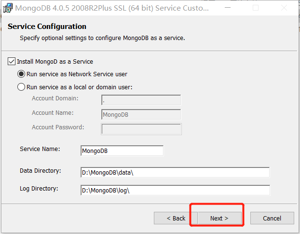Cancel the MongoDB setup

click(272, 218)
